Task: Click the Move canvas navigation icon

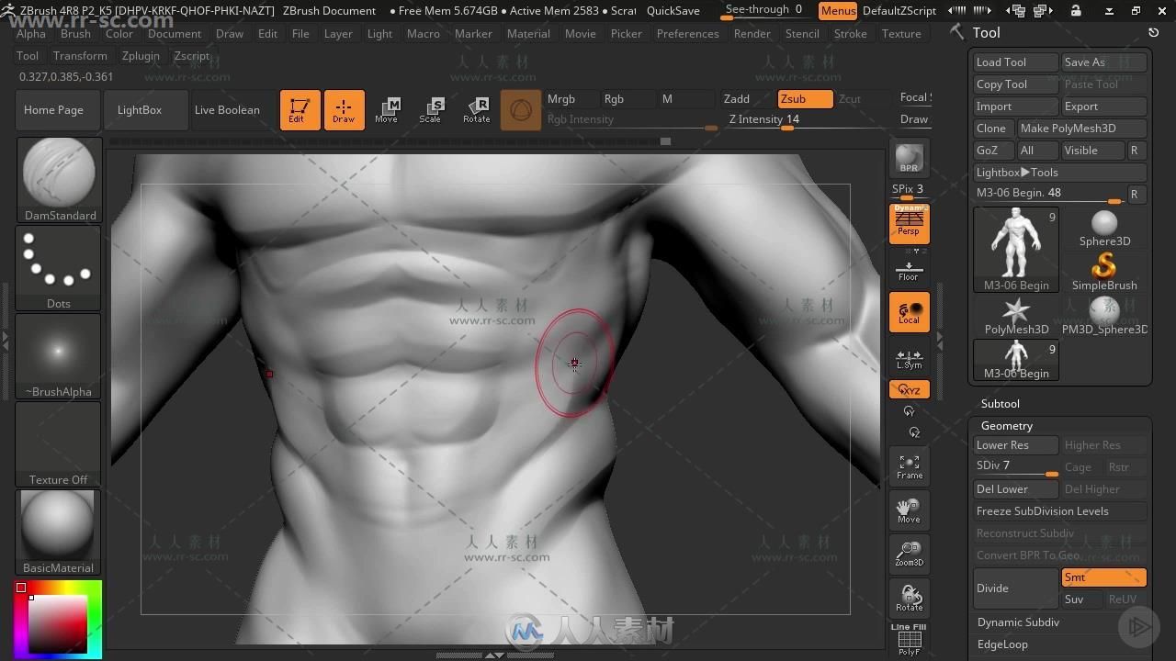Action: pos(909,511)
